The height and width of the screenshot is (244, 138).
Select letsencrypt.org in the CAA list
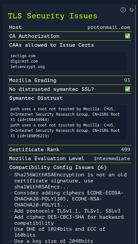point(28,67)
